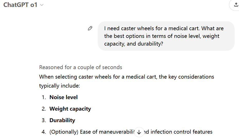This screenshot has height=138, width=239.
Task: Click the scroll-to-bottom arrow button
Action: click(139, 132)
